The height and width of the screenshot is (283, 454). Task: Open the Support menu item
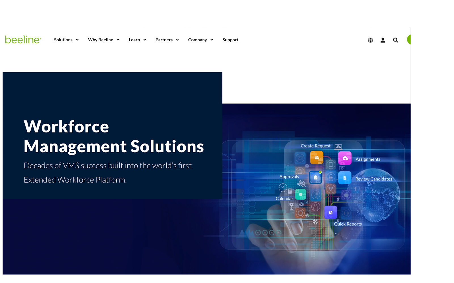pyautogui.click(x=230, y=40)
